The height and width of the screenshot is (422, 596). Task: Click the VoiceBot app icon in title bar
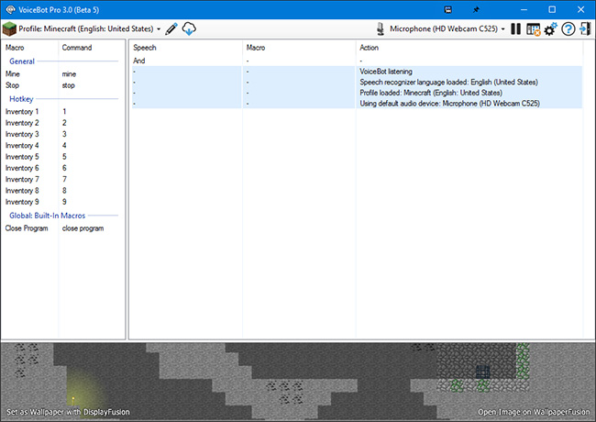click(x=10, y=9)
